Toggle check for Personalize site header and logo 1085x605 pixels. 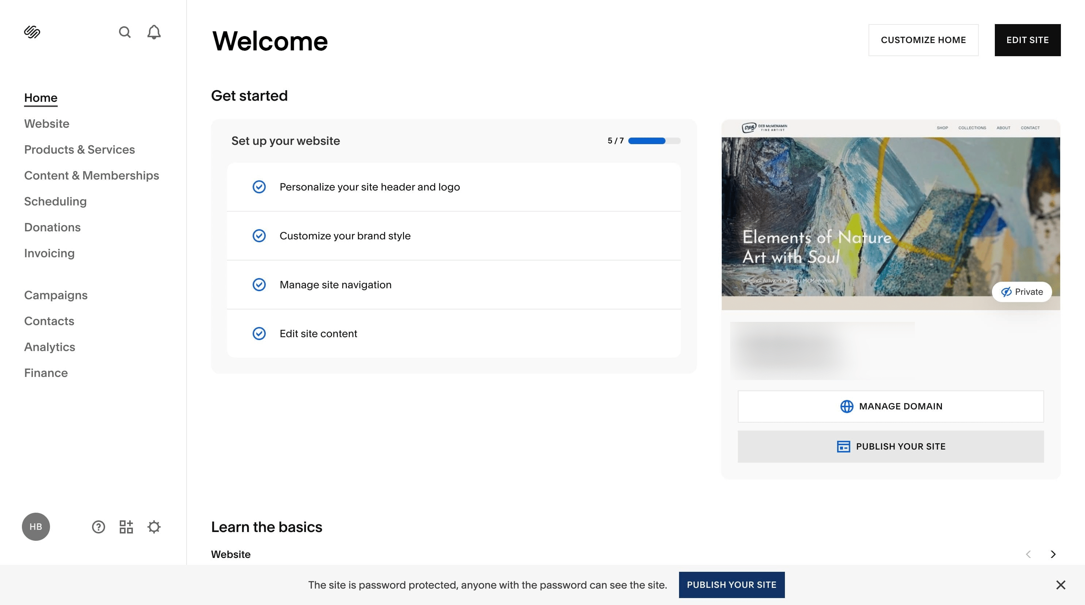click(x=259, y=186)
